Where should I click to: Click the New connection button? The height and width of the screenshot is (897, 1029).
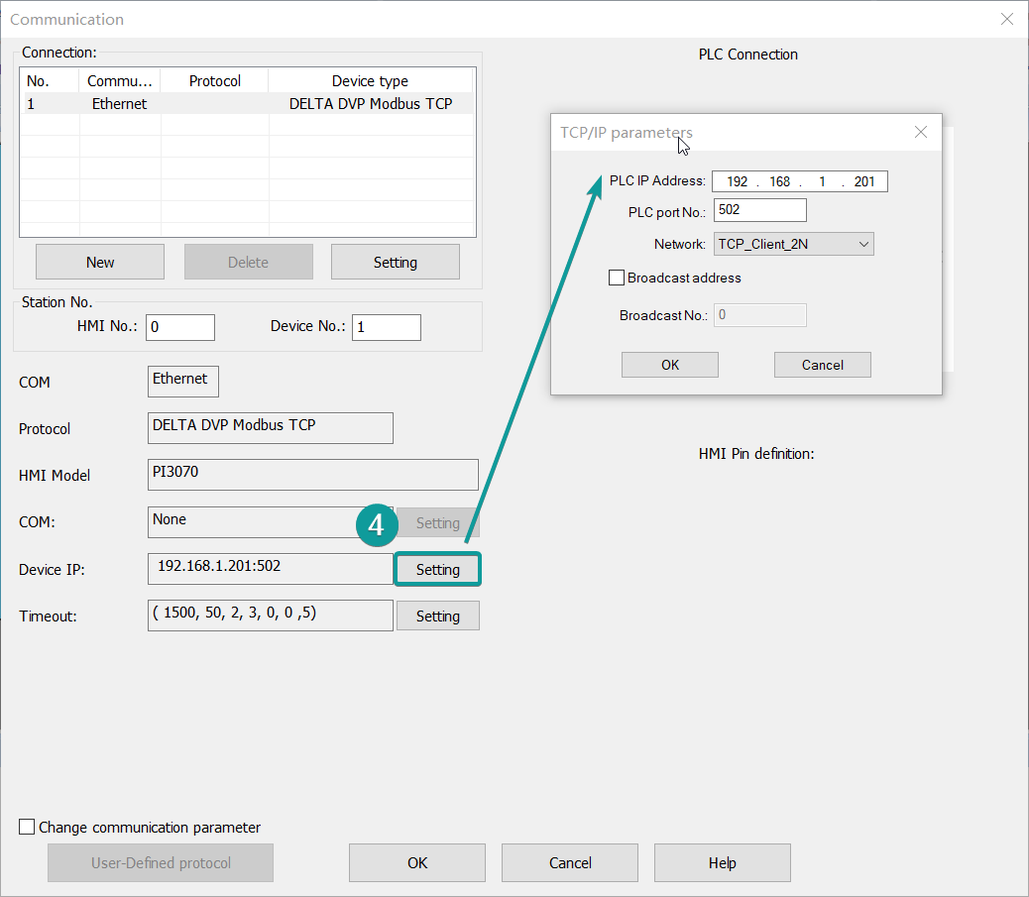[100, 262]
